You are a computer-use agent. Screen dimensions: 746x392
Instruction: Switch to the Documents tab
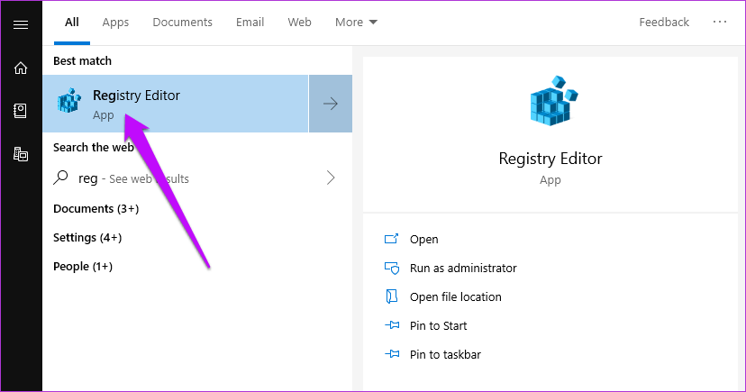[x=182, y=23]
